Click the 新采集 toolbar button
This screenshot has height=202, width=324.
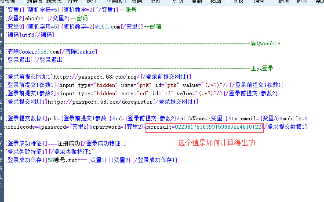pos(54,1)
